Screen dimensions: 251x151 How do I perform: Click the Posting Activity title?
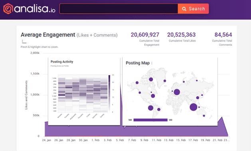pyautogui.click(x=62, y=62)
